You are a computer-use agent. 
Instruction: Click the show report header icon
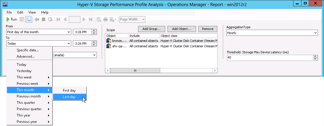click(22, 19)
